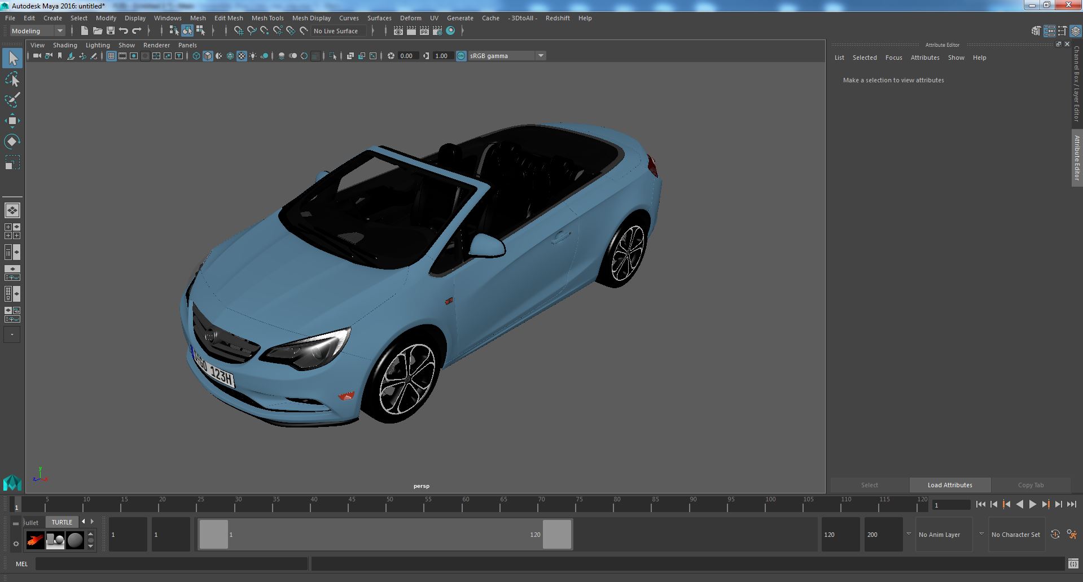
Task: Open Attribute Editor Focus menu
Action: (893, 58)
